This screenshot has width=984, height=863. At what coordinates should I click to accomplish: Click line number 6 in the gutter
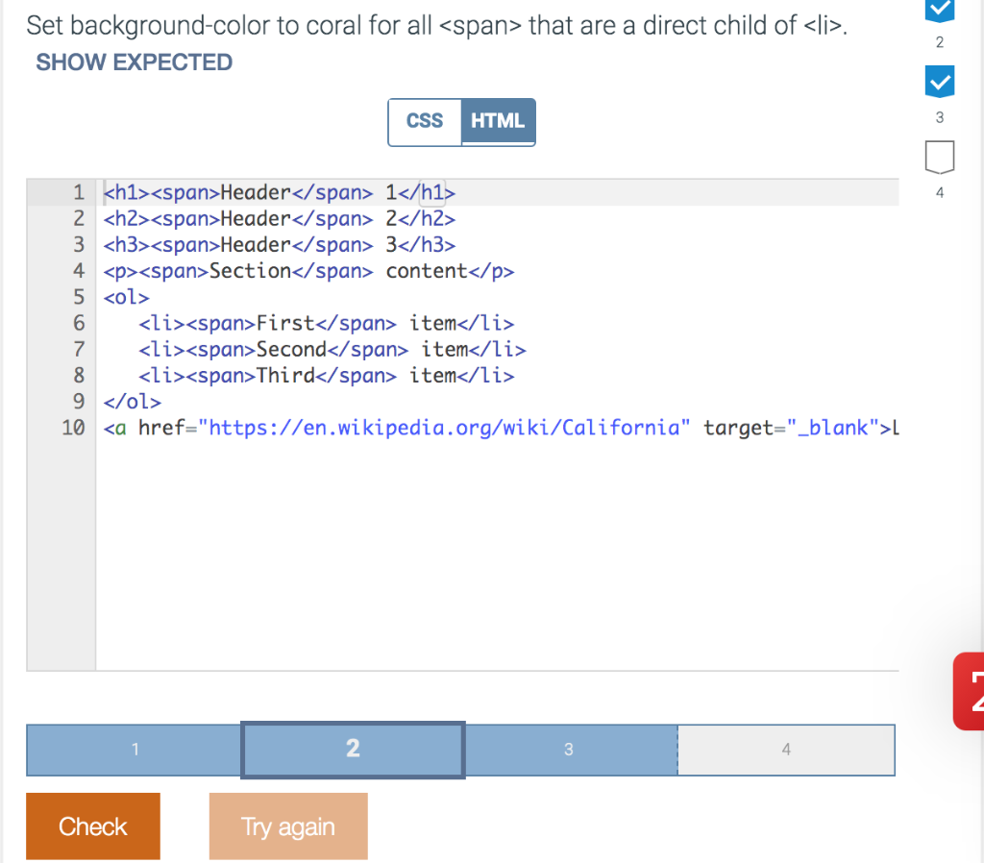78,323
